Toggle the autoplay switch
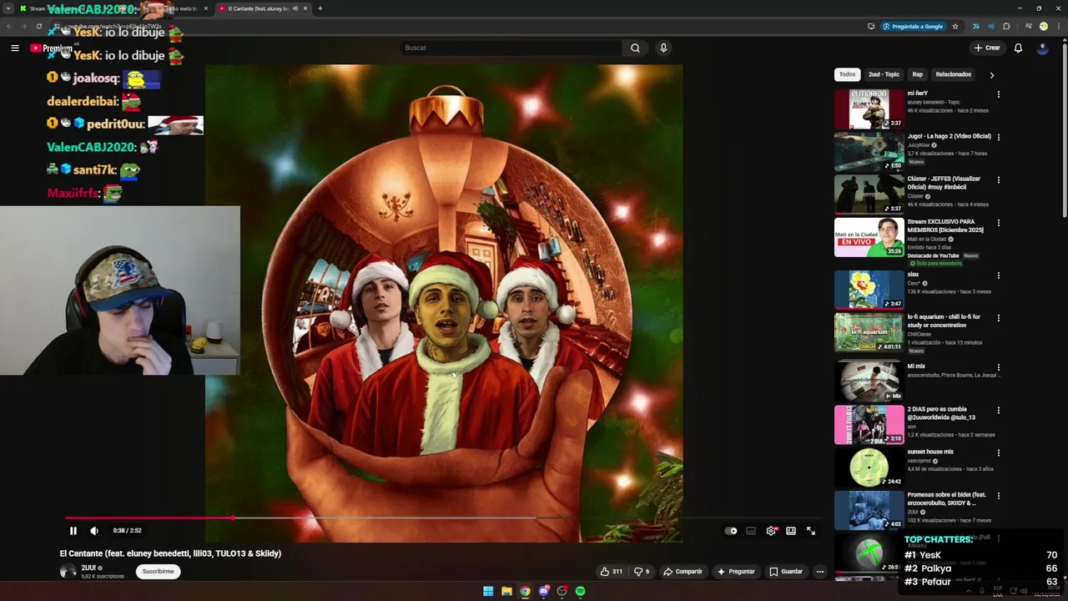 732,531
